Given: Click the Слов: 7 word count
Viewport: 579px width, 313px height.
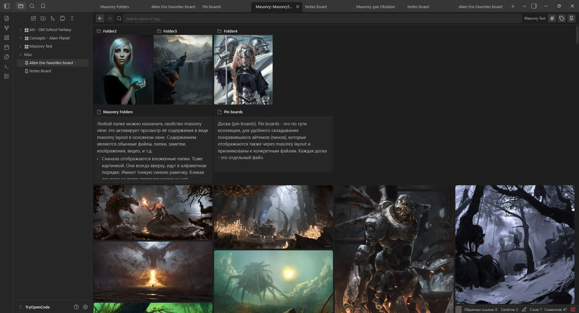Looking at the screenshot, I should click(536, 309).
